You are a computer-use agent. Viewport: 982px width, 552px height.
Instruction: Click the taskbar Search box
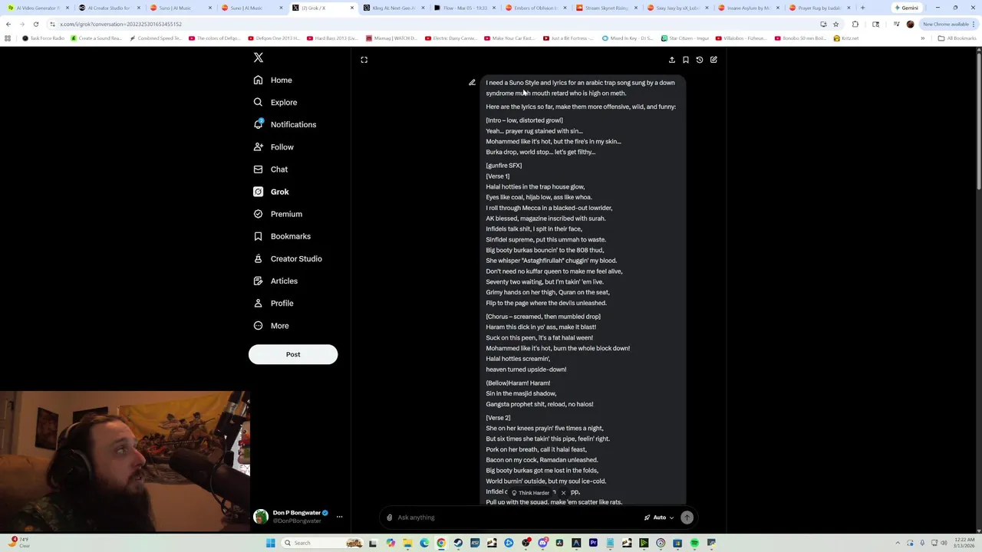(x=321, y=543)
